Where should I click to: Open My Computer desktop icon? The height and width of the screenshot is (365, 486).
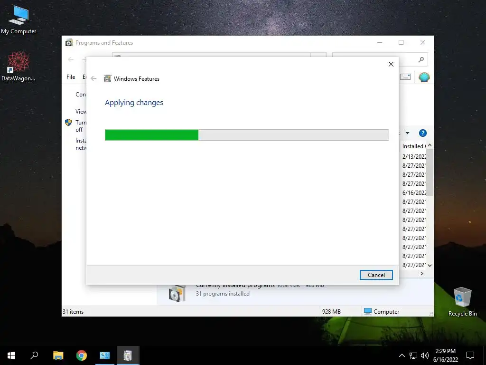tap(19, 19)
